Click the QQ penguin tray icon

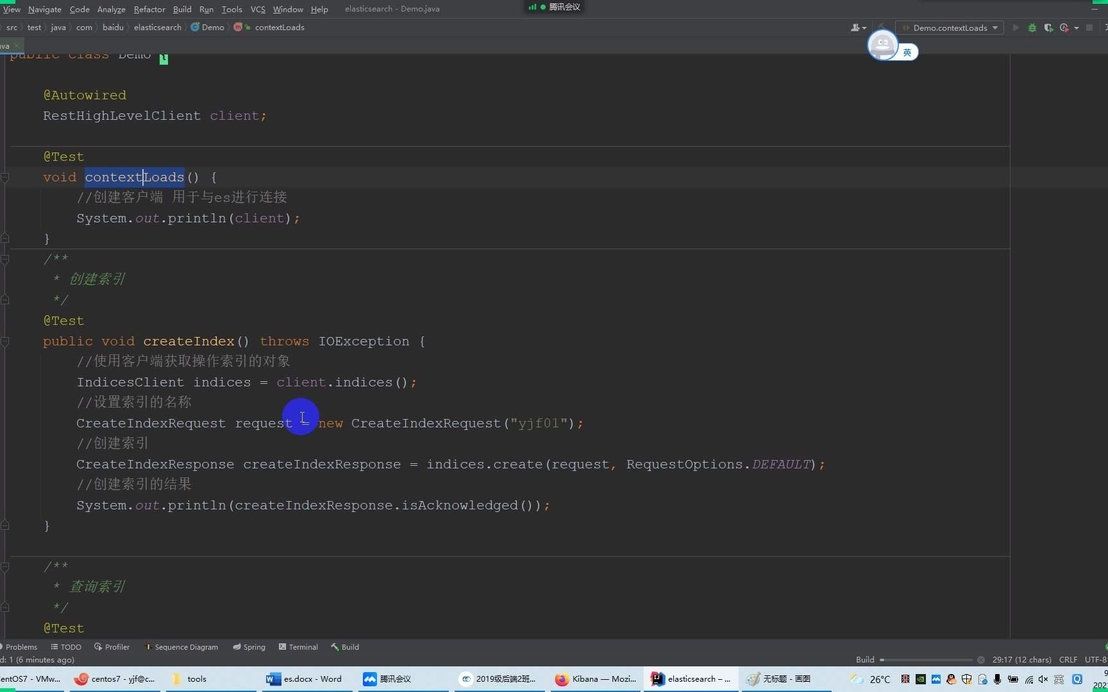pyautogui.click(x=951, y=679)
